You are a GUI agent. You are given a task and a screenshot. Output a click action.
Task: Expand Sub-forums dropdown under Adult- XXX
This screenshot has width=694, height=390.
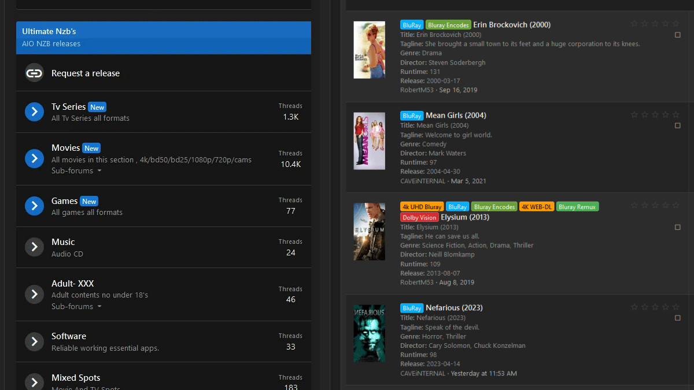pos(76,307)
